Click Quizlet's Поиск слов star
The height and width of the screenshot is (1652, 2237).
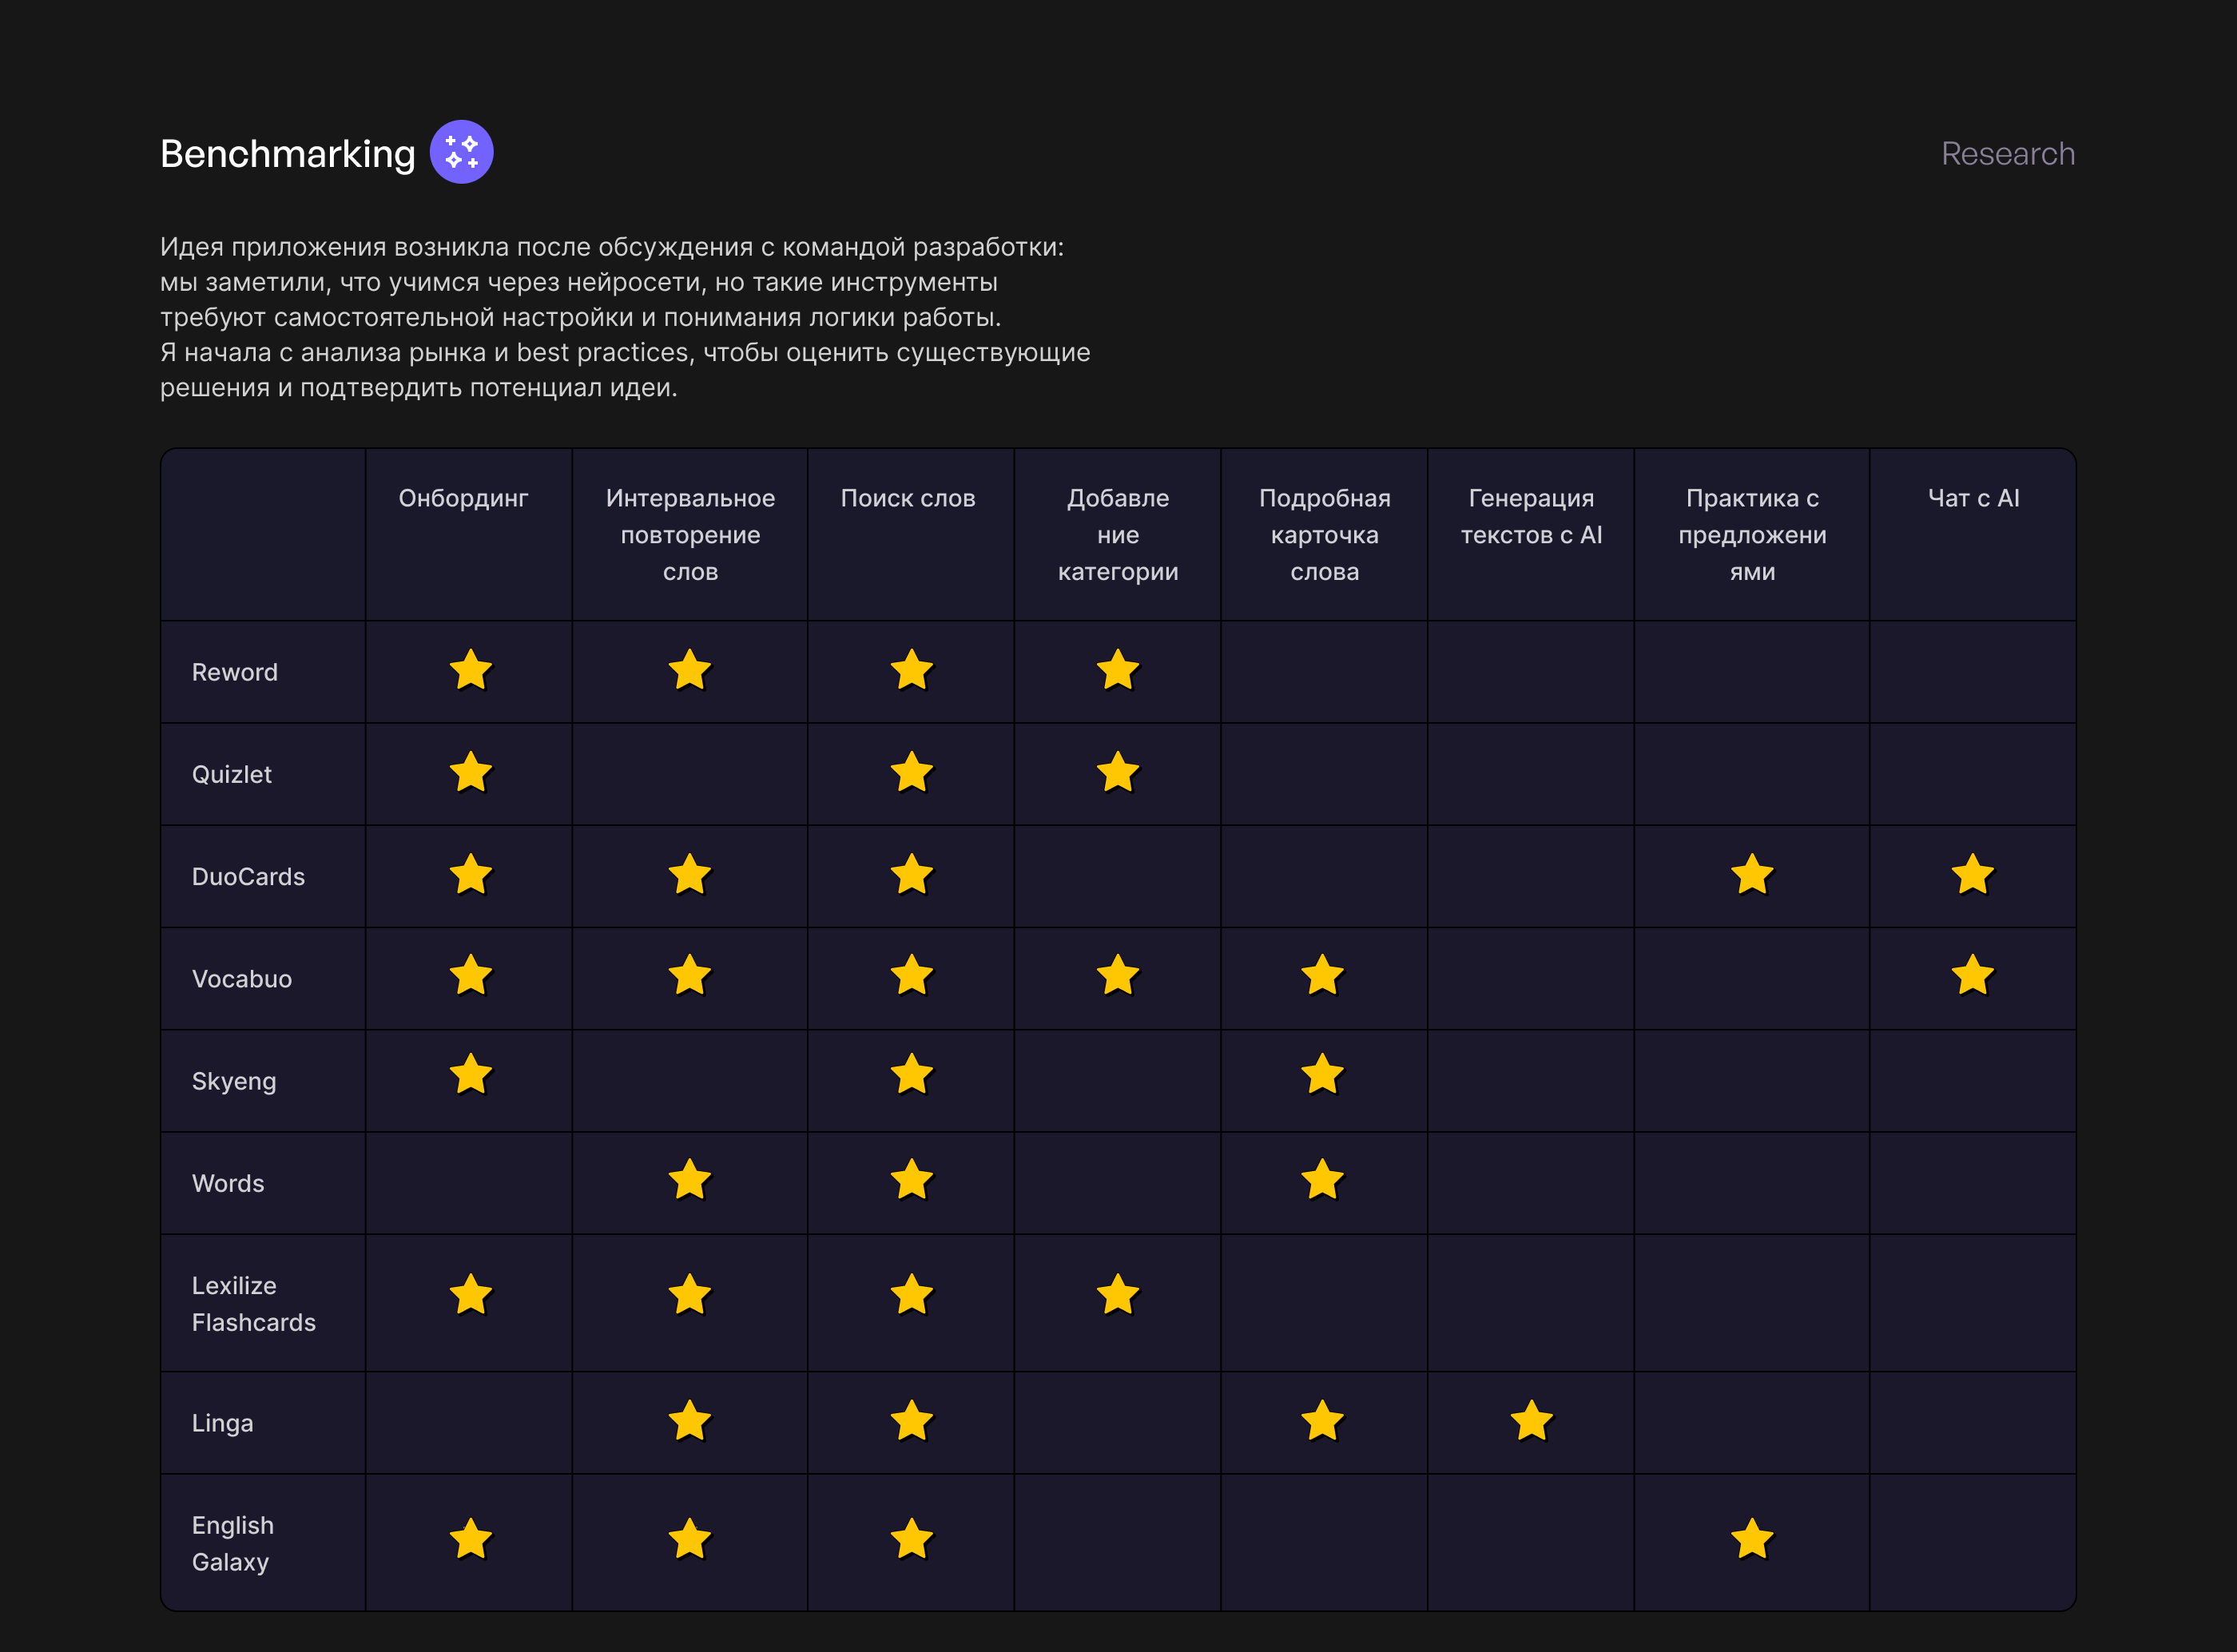[x=911, y=773]
